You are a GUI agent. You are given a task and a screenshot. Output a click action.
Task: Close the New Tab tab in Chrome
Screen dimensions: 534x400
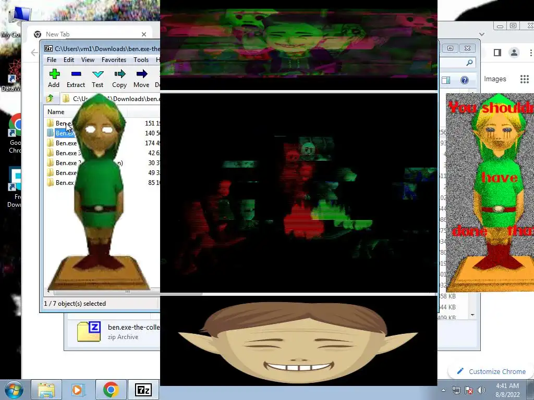pos(144,34)
